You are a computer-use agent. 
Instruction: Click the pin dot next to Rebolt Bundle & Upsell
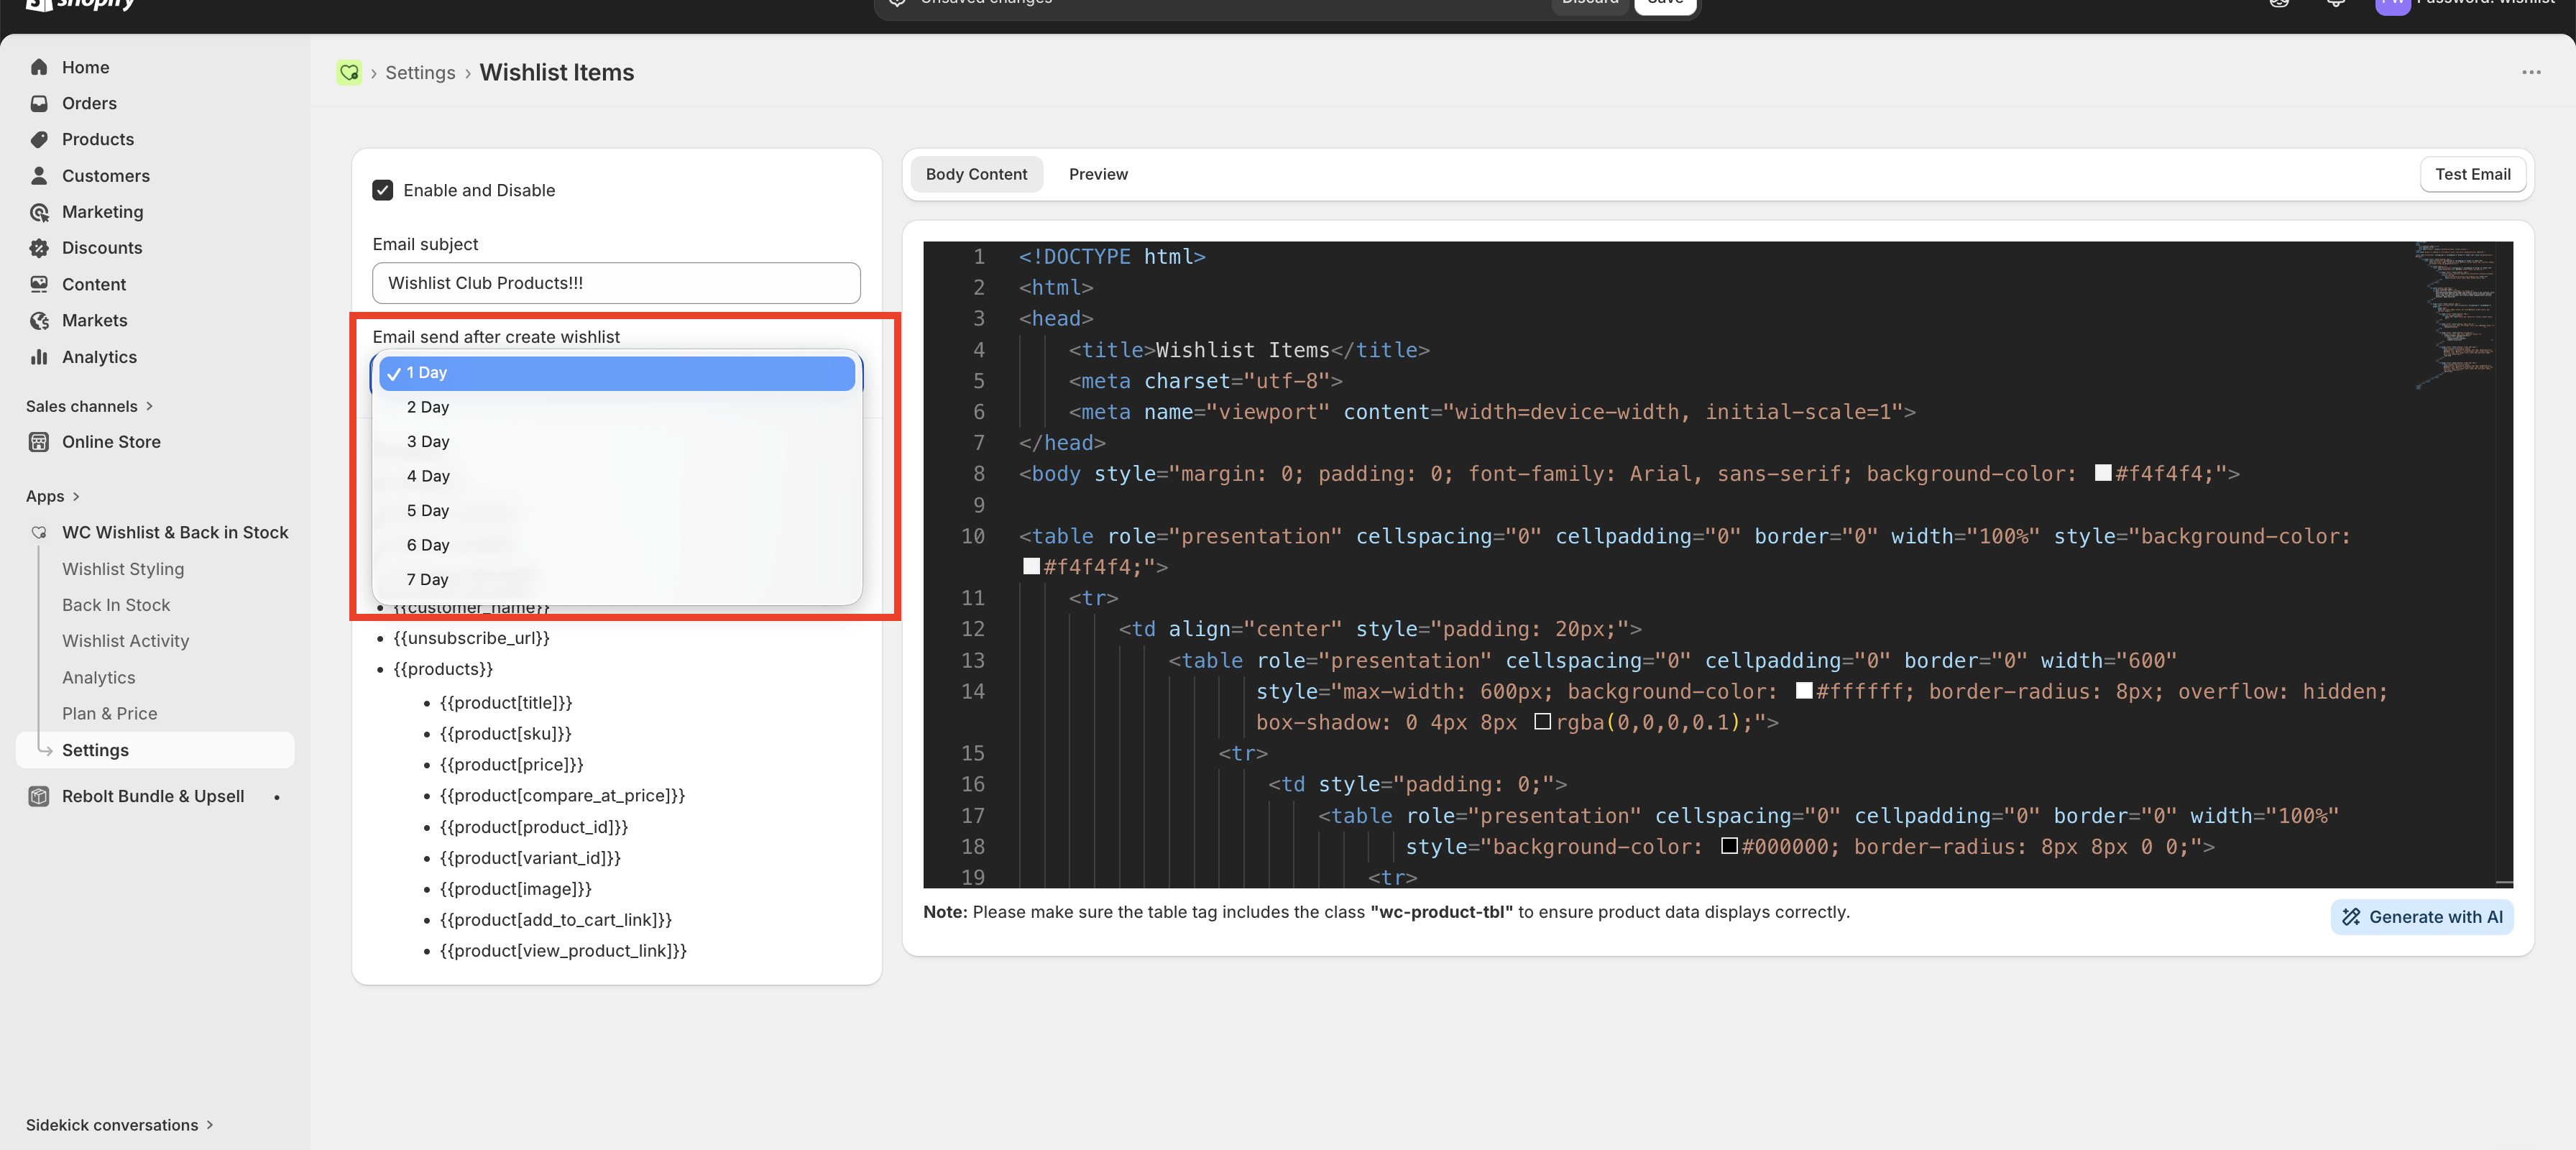tap(277, 797)
